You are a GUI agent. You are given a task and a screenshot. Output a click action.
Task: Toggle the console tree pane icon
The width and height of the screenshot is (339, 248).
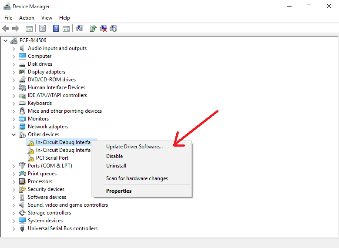tap(29, 28)
